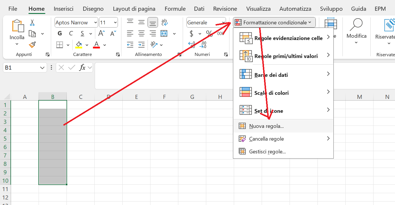
Task: Decrease the indent level
Action: (130, 45)
